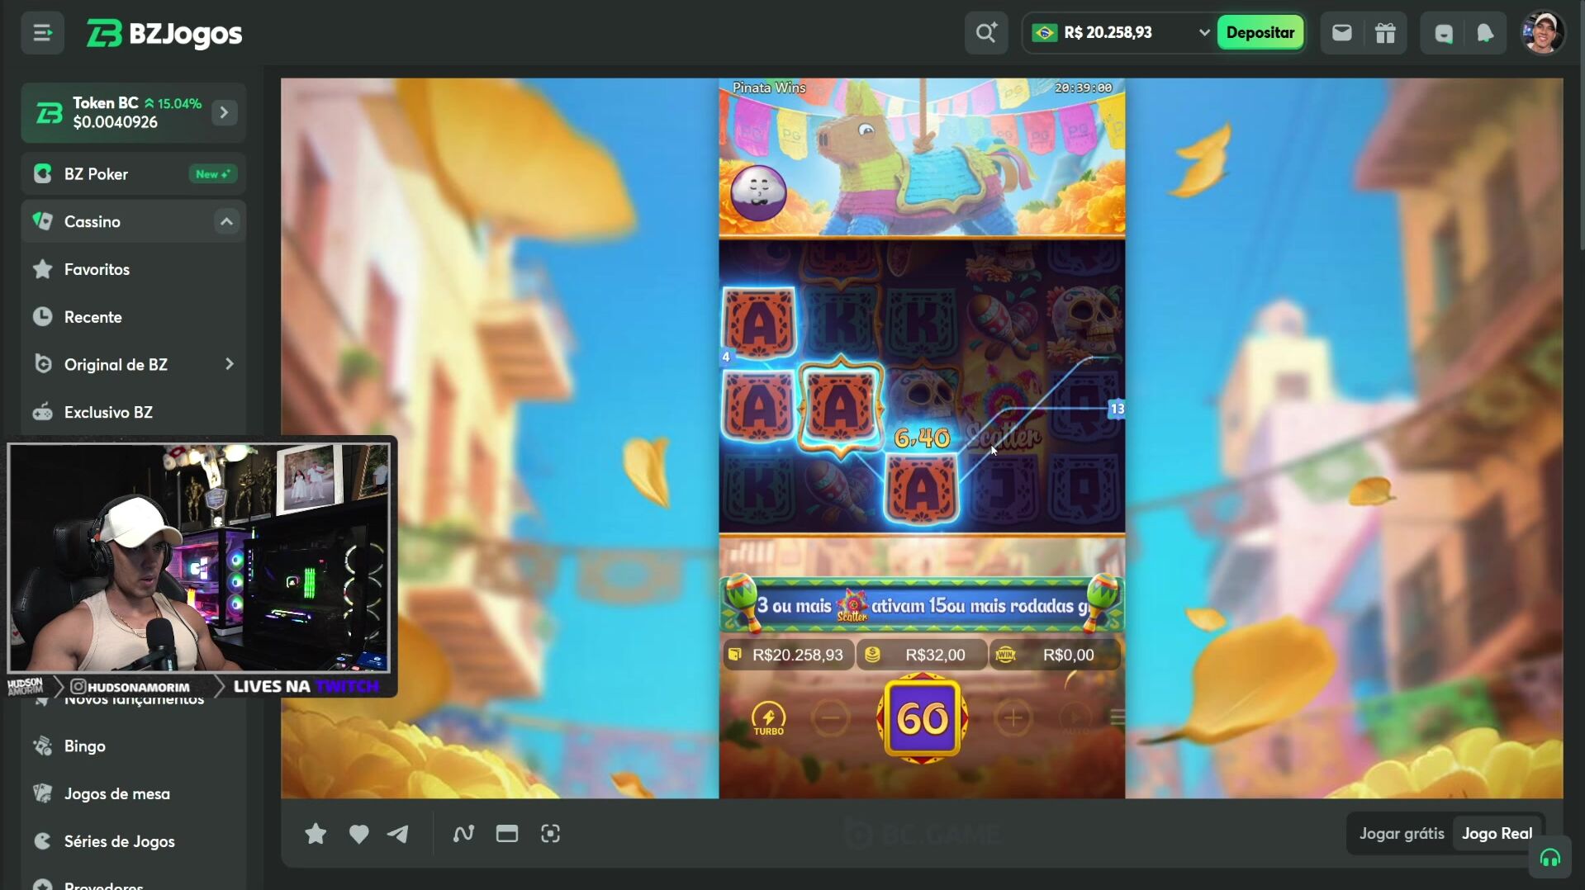Open the notifications bell icon

pyautogui.click(x=1485, y=33)
